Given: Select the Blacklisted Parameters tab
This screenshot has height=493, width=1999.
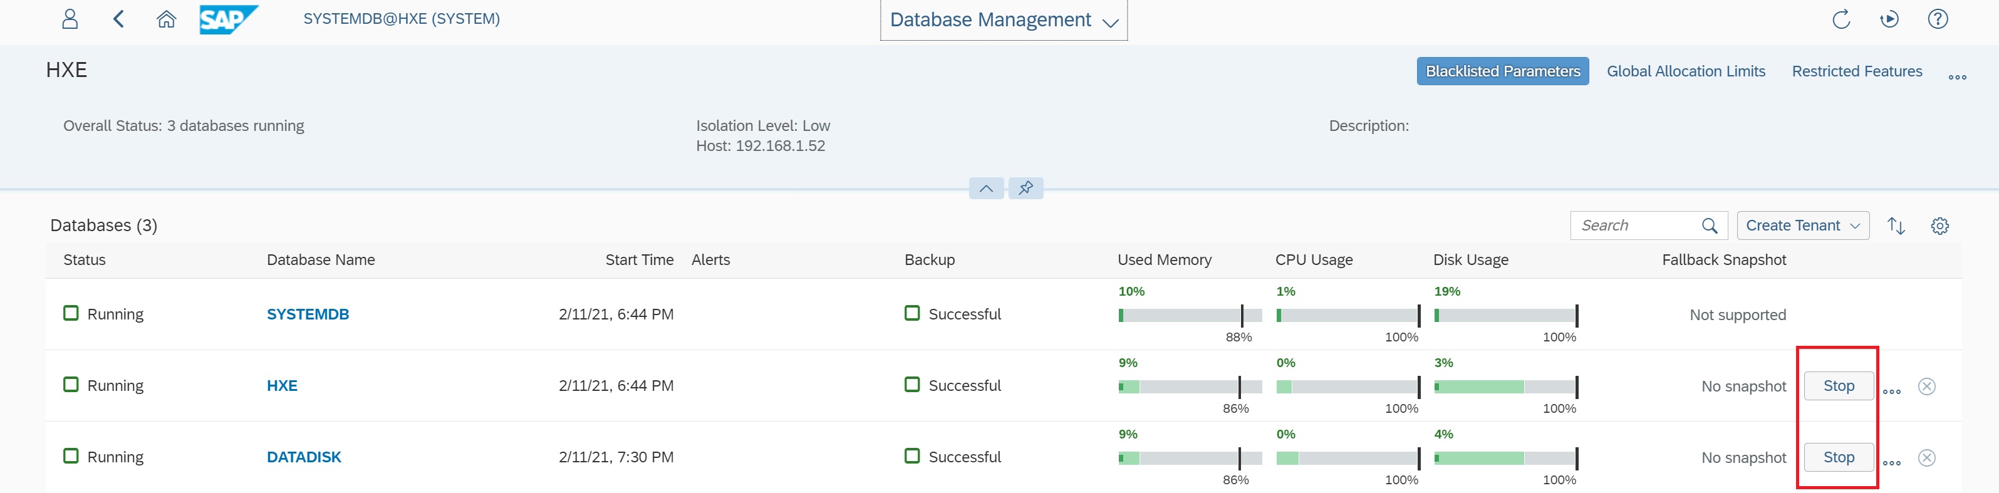Looking at the screenshot, I should point(1502,71).
